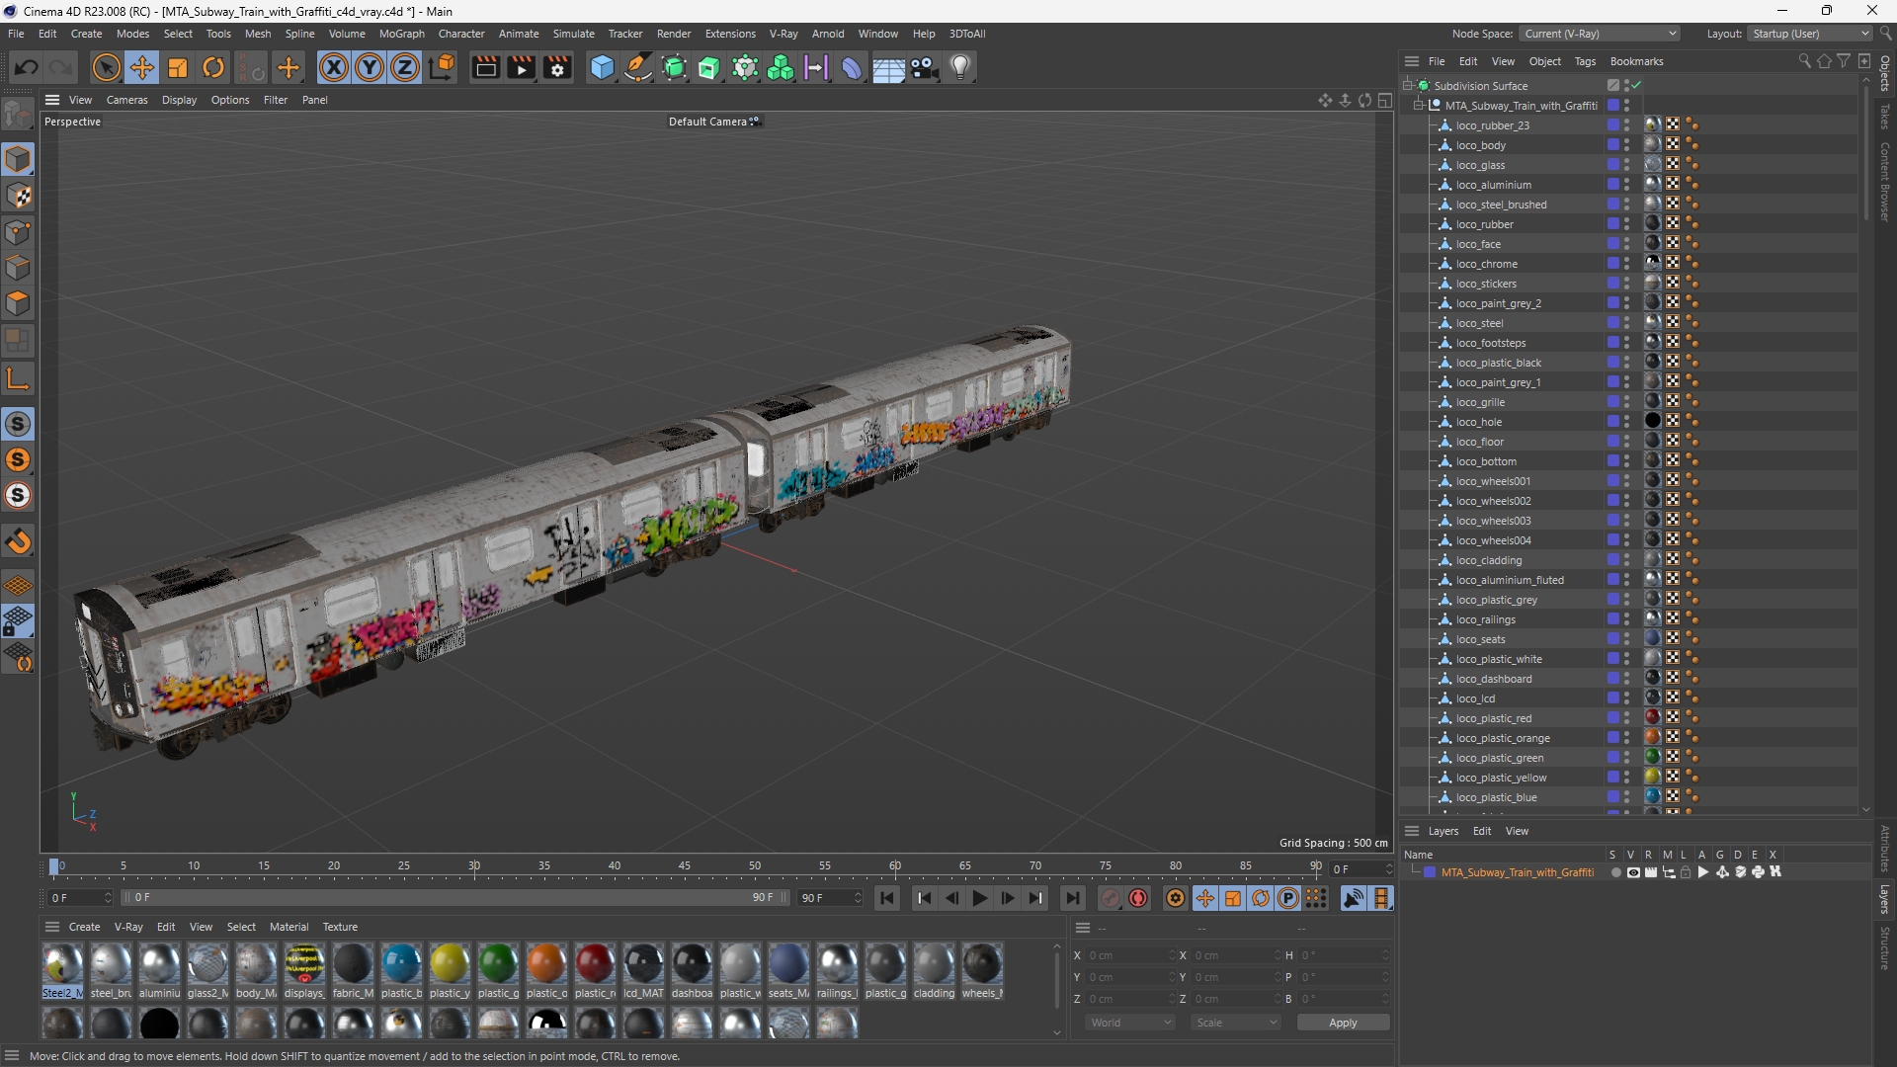This screenshot has height=1067, width=1897.
Task: Select the Live Selection tool
Action: (106, 68)
